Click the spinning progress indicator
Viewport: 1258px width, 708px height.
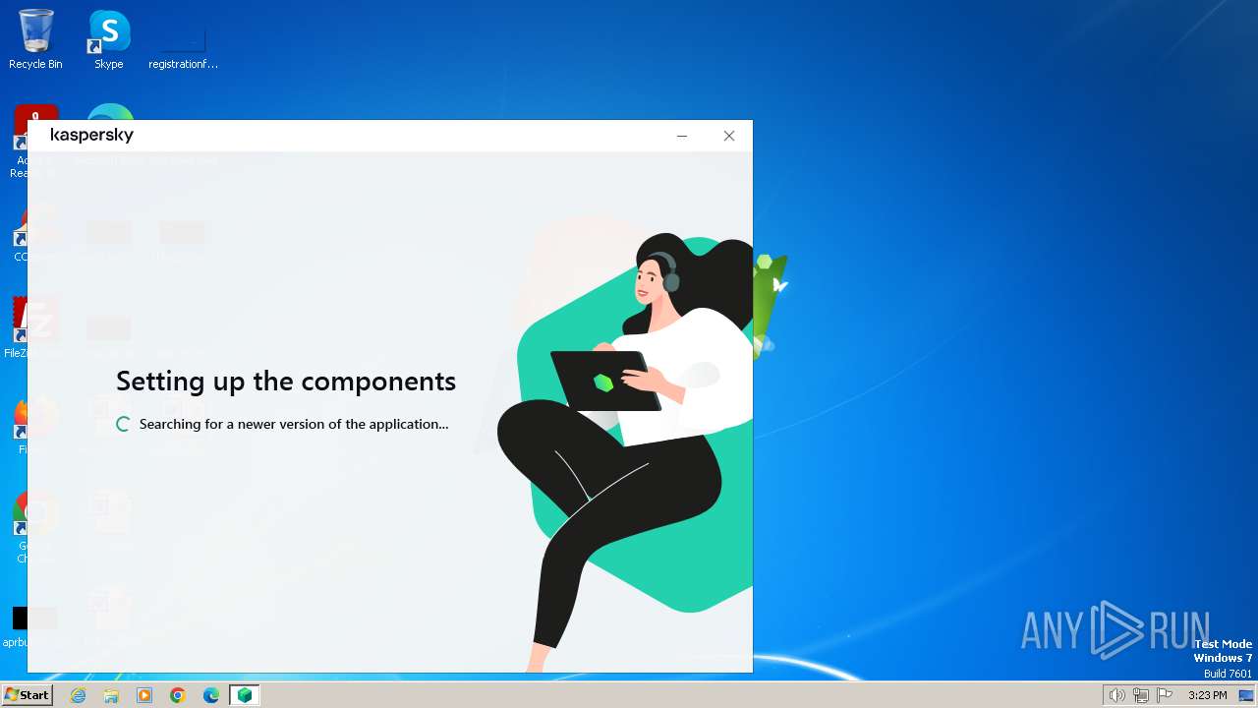click(123, 424)
